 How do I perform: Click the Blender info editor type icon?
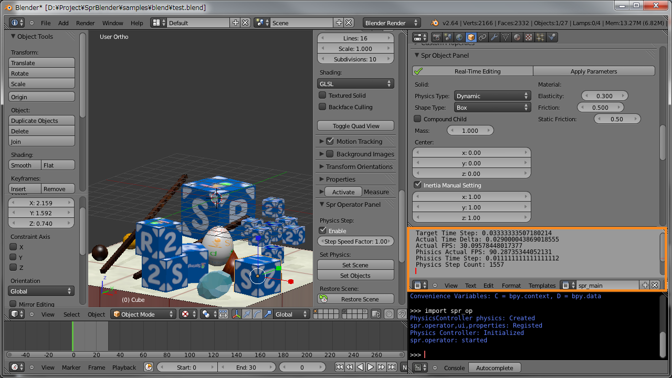coord(17,23)
